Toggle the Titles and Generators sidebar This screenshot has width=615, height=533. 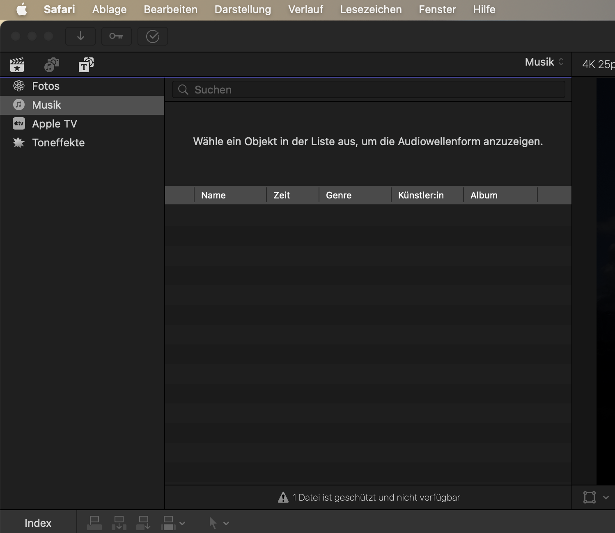[86, 65]
